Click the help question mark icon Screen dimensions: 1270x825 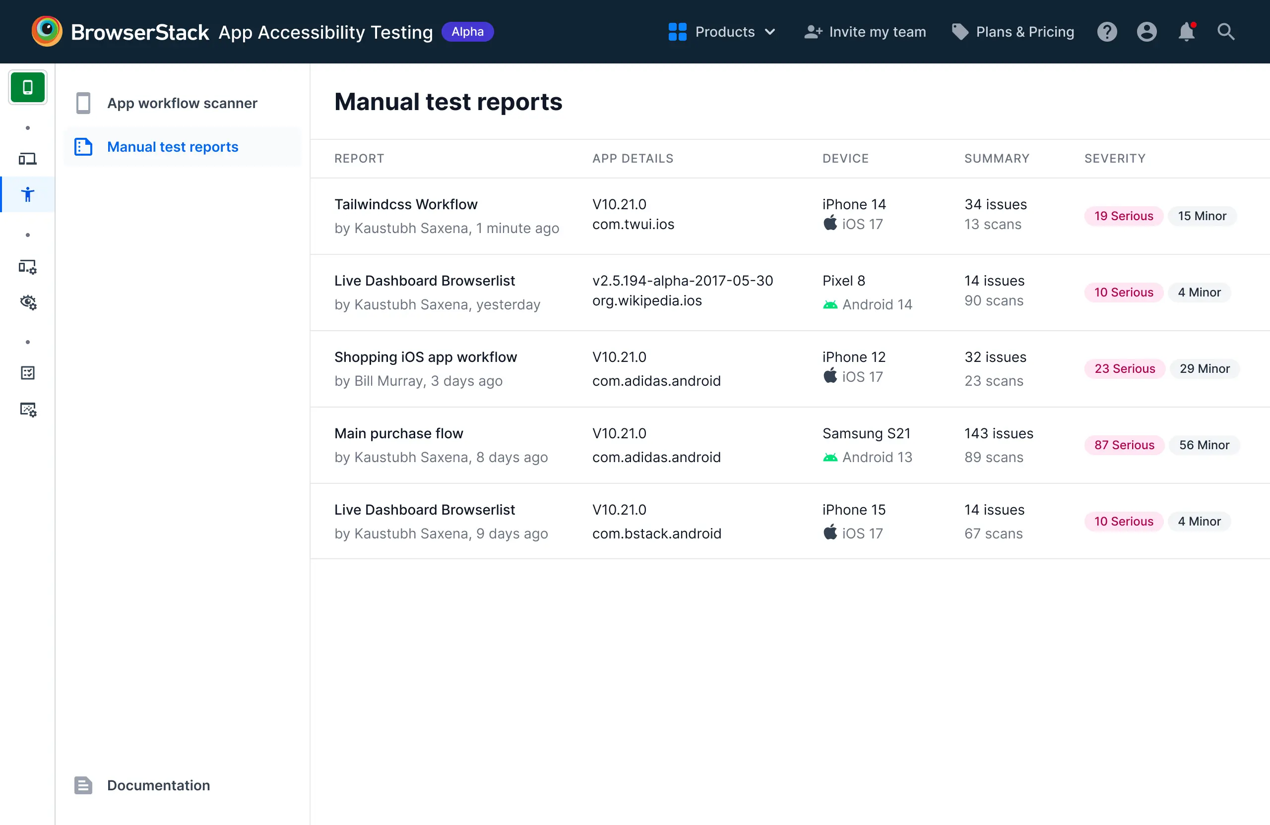point(1107,32)
